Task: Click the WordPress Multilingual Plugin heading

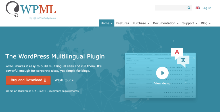Action: 55,56
